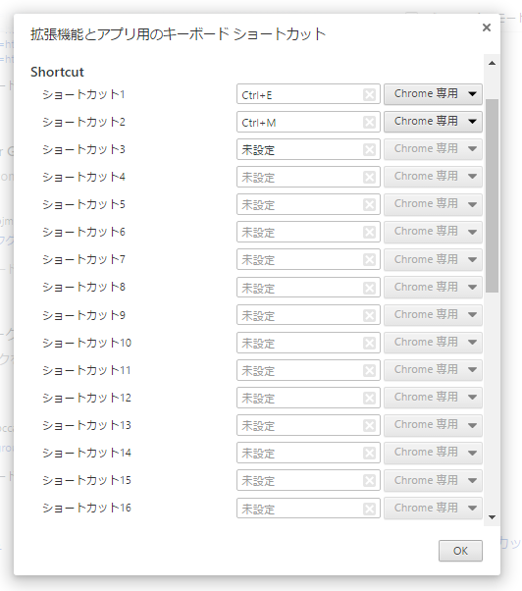
Task: Click the ショートカット1 label
Action: (x=83, y=94)
